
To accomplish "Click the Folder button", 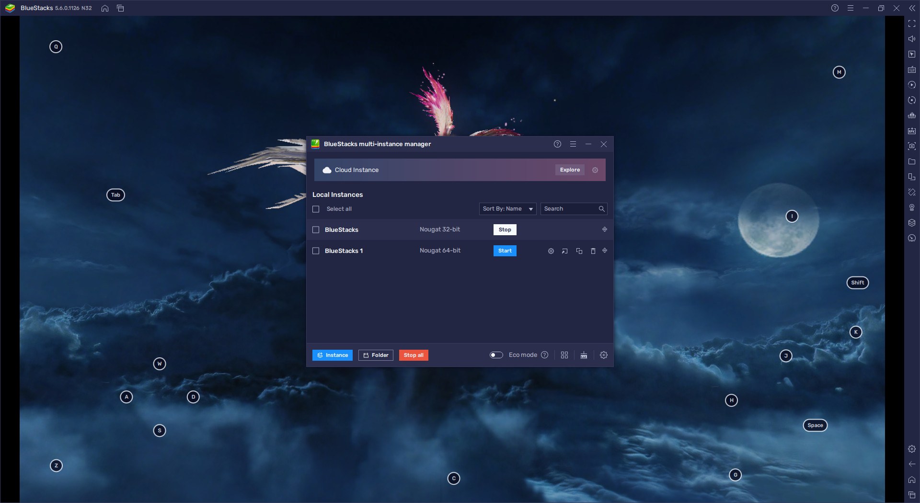I will point(376,355).
